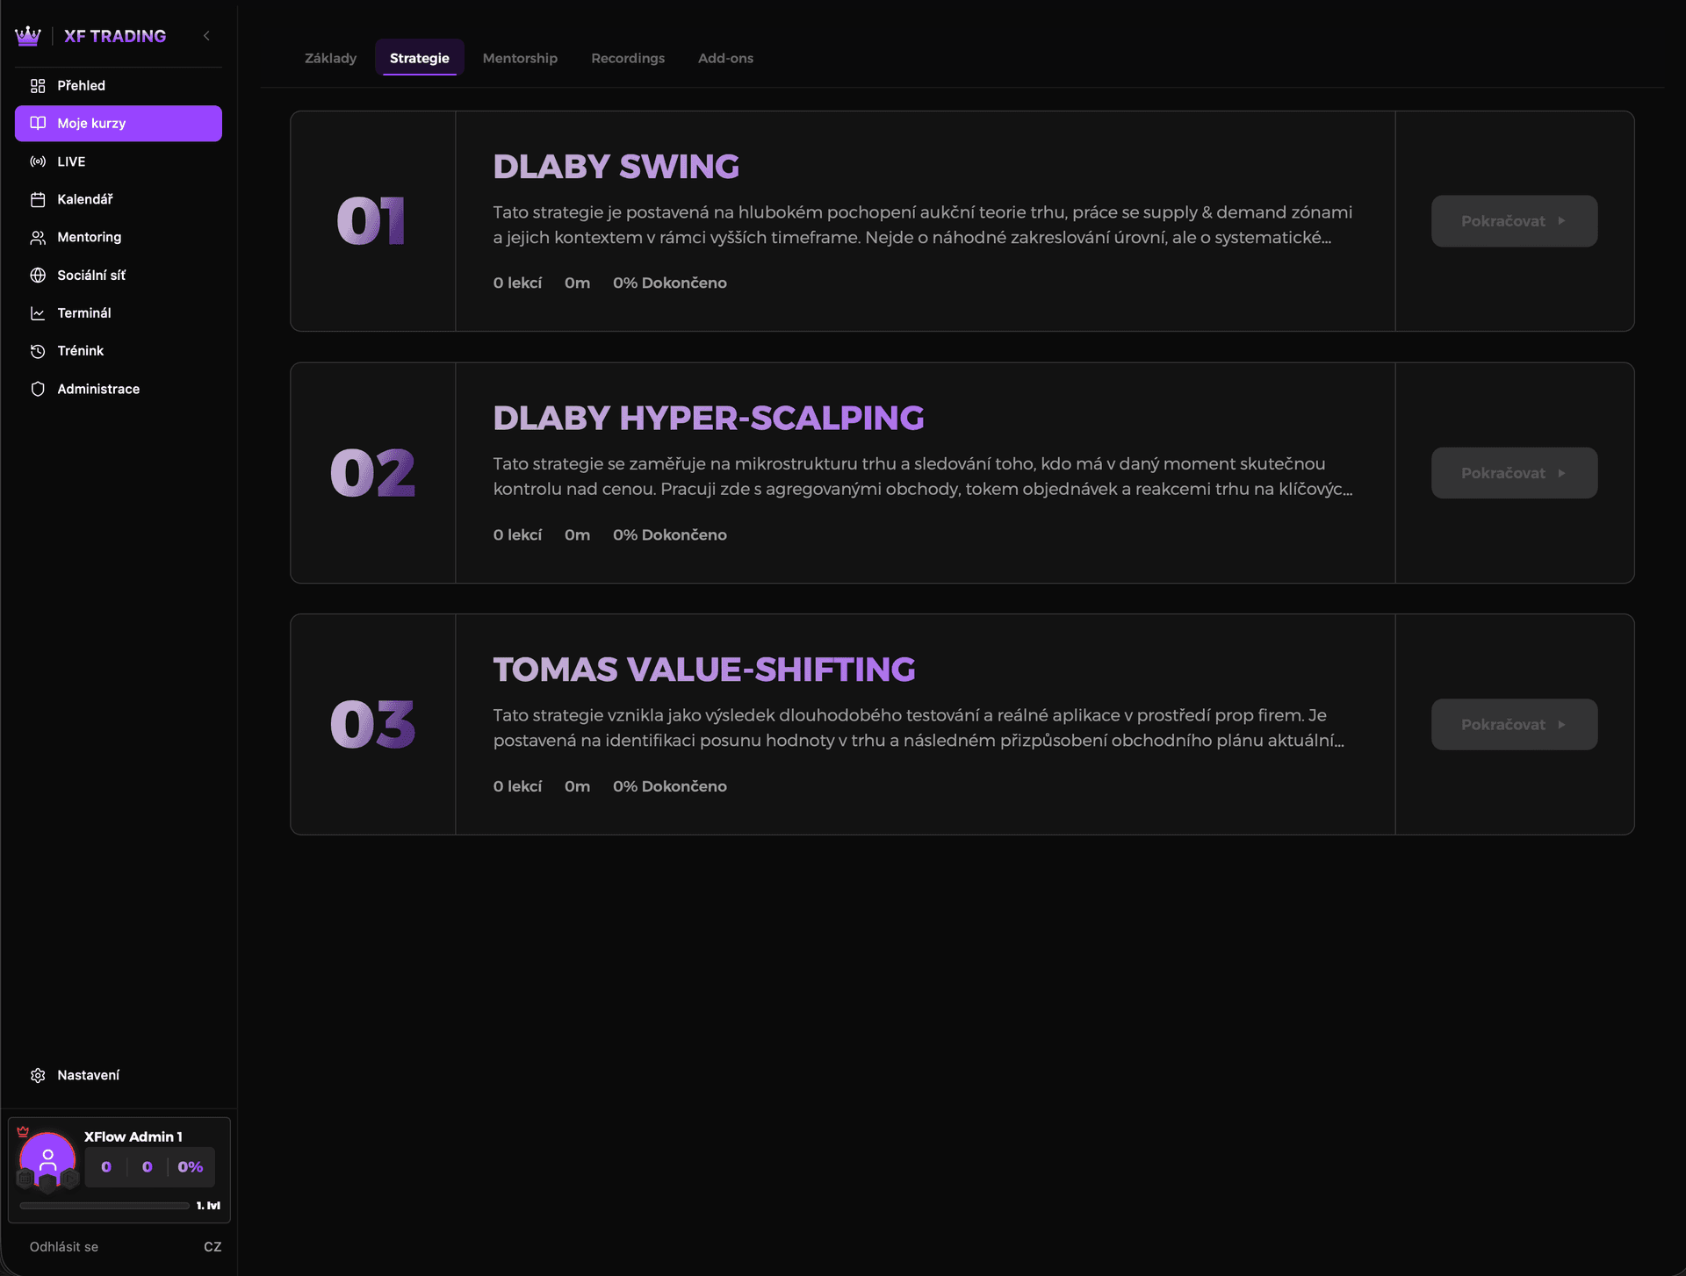
Task: Click the LIVE broadcast icon
Action: (38, 161)
